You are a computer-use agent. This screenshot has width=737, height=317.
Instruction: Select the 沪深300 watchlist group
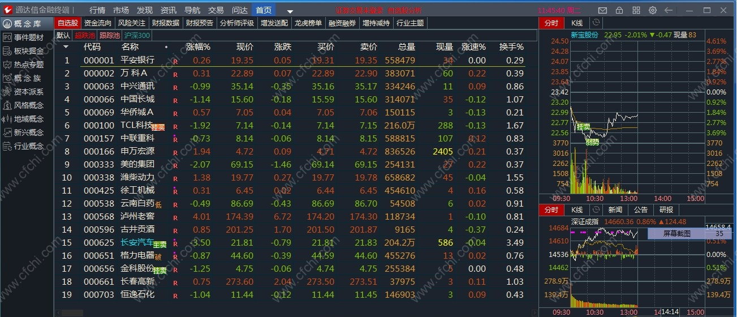(137, 35)
